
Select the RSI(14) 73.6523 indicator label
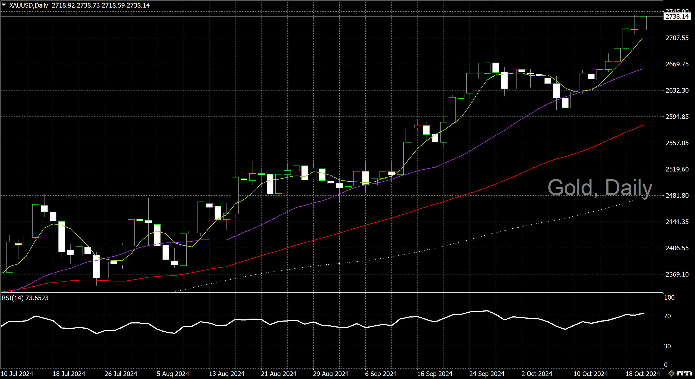25,298
